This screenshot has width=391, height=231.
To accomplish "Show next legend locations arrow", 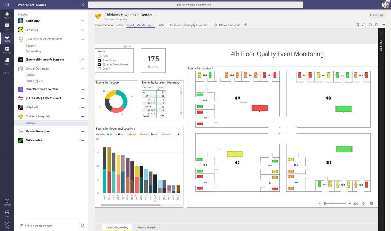I will 178,134.
